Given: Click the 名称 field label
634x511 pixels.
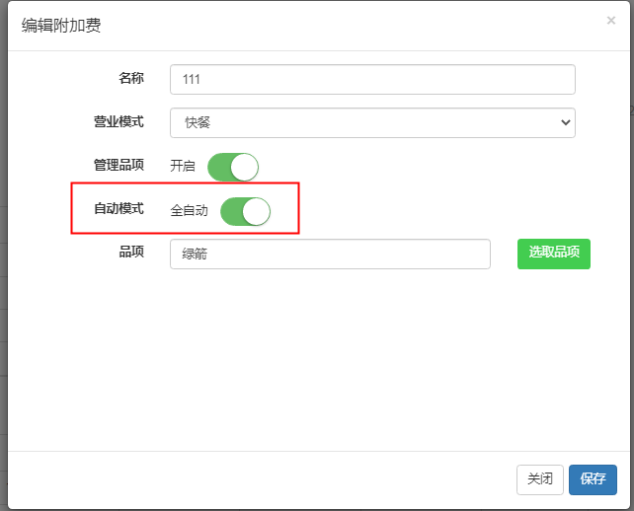Looking at the screenshot, I should tap(130, 78).
